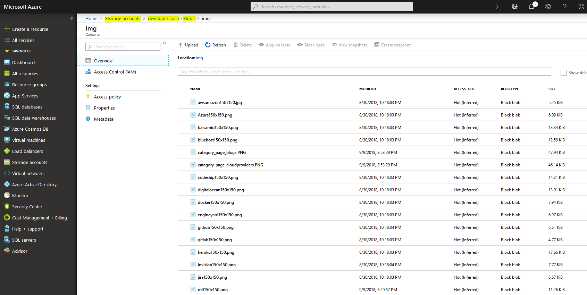Click the Upload arrow icon
The image size is (587, 295).
coord(181,45)
